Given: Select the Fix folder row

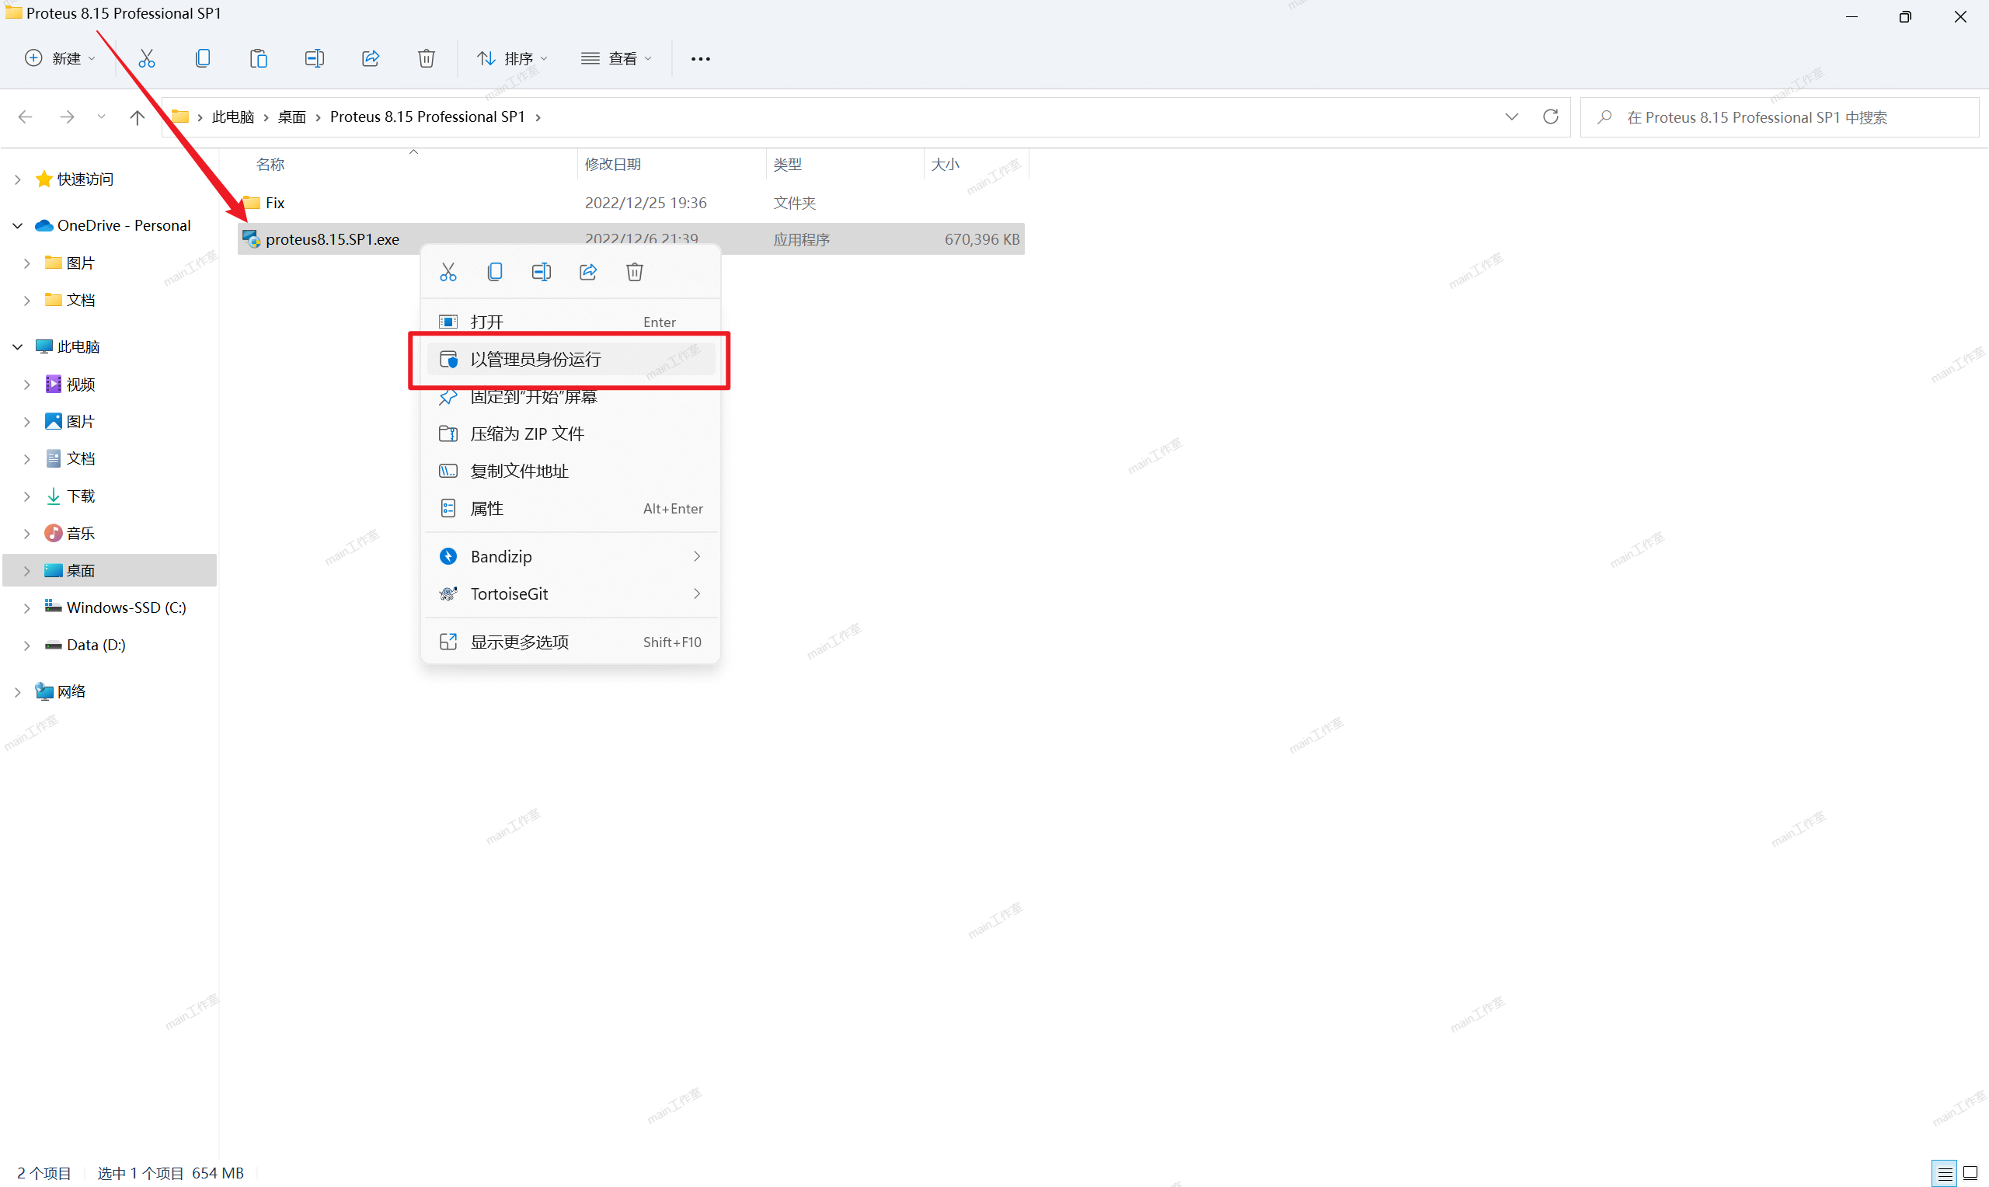Looking at the screenshot, I should pyautogui.click(x=631, y=203).
